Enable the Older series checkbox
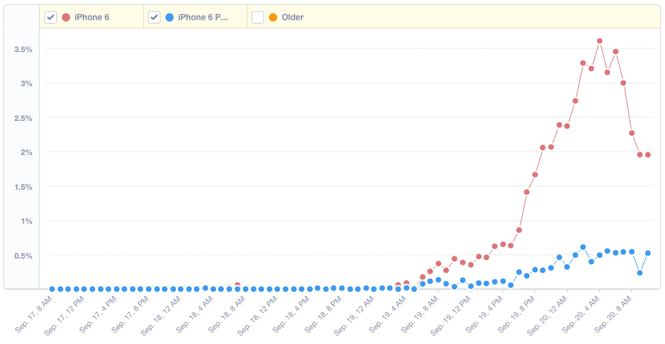This screenshot has width=665, height=344. 258,17
